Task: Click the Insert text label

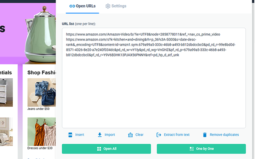Action: [x=80, y=135]
